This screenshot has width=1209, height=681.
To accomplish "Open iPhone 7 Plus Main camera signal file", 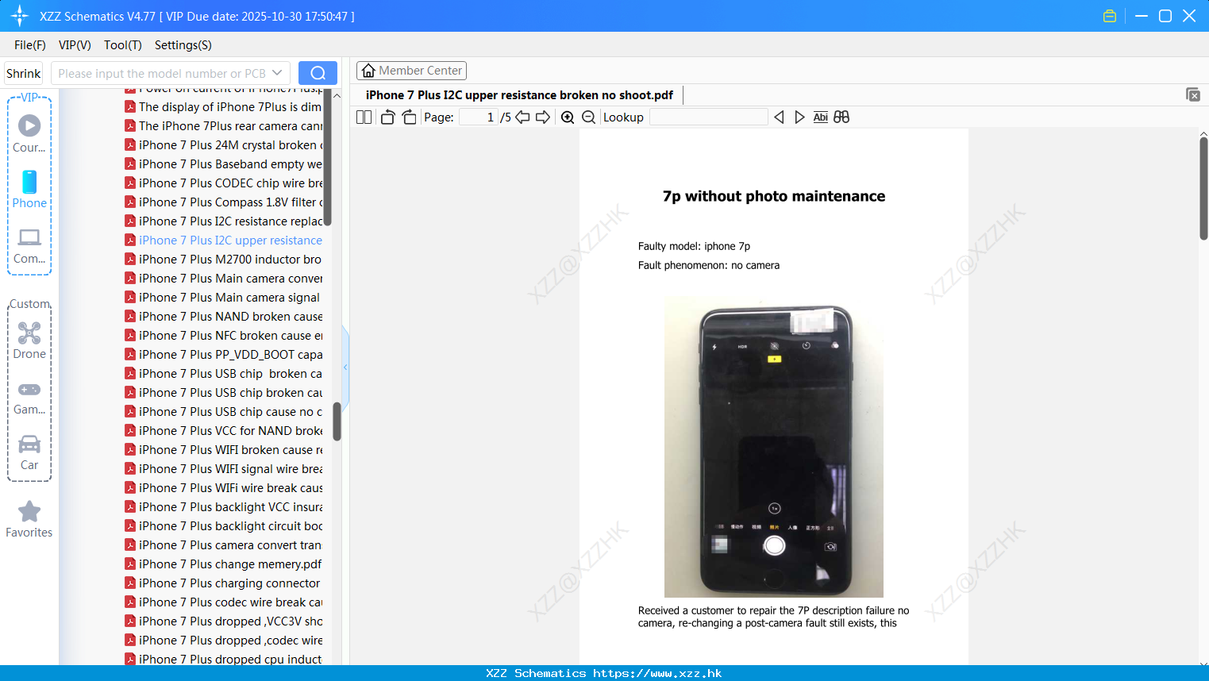I will 224,298.
